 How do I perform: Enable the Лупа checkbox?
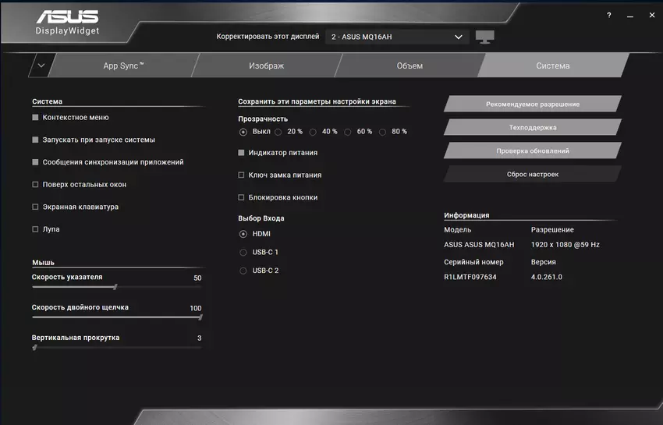[35, 229]
